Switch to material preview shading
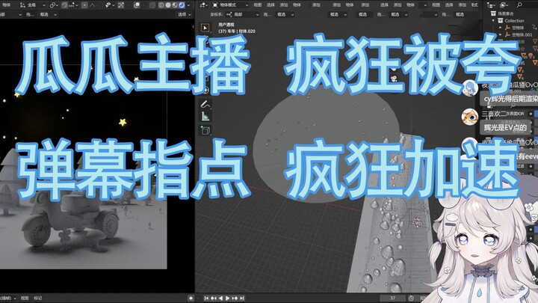Viewport: 538px width, 303px height. click(175, 5)
